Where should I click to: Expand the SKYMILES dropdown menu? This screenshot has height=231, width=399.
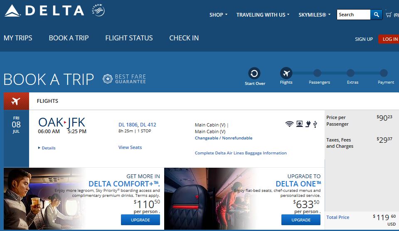(x=315, y=15)
